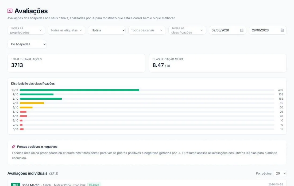Click the 8/10 rating bar
The image size is (294, 186).
click(x=41, y=99)
